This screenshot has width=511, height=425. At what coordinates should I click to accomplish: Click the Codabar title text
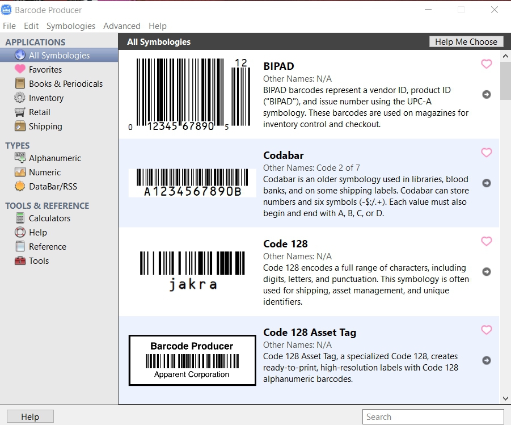(284, 155)
